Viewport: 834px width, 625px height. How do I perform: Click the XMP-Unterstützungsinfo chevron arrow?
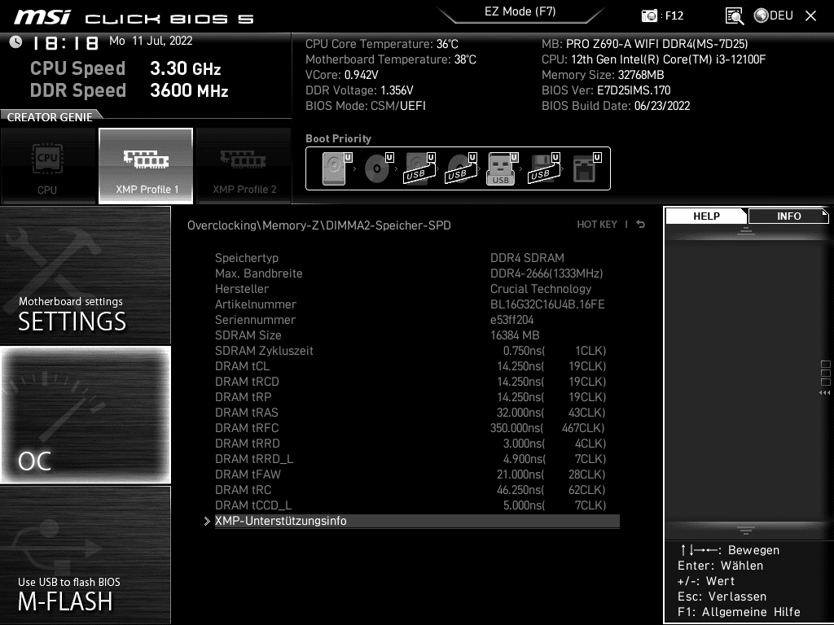pyautogui.click(x=207, y=522)
